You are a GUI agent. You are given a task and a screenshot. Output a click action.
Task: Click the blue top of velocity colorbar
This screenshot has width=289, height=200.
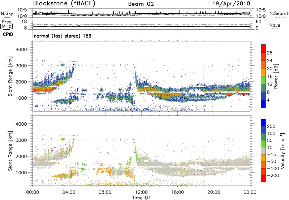pyautogui.click(x=263, y=123)
